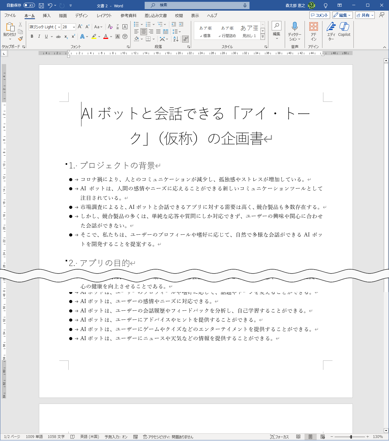The height and width of the screenshot is (441, 389).
Task: Toggle bold formatting
Action: (x=32, y=36)
